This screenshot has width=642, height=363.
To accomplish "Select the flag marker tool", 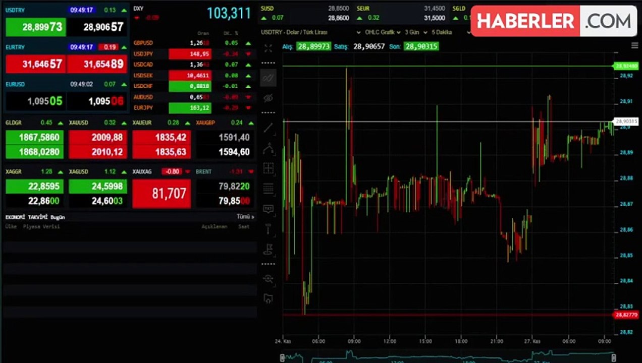I will 268,249.
